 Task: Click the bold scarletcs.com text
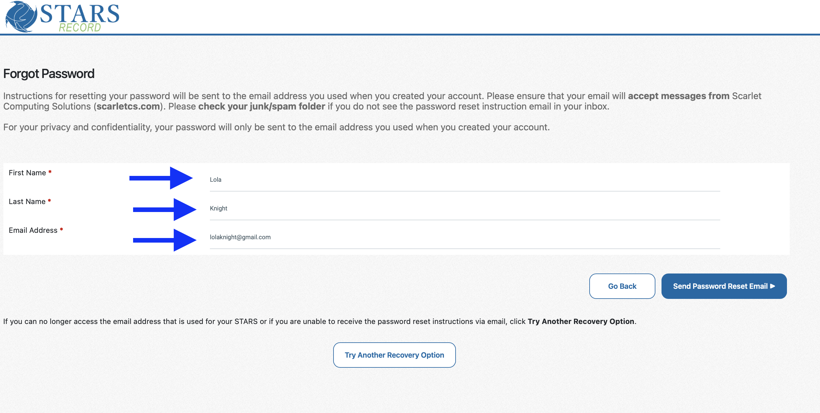128,106
